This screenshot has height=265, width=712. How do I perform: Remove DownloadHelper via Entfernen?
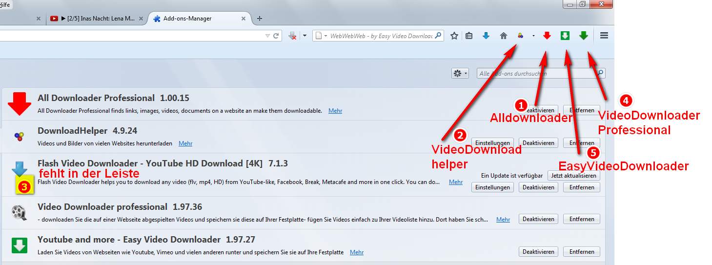pos(582,143)
